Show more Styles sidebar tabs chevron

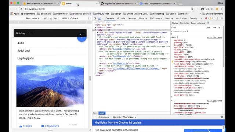click(x=208, y=23)
